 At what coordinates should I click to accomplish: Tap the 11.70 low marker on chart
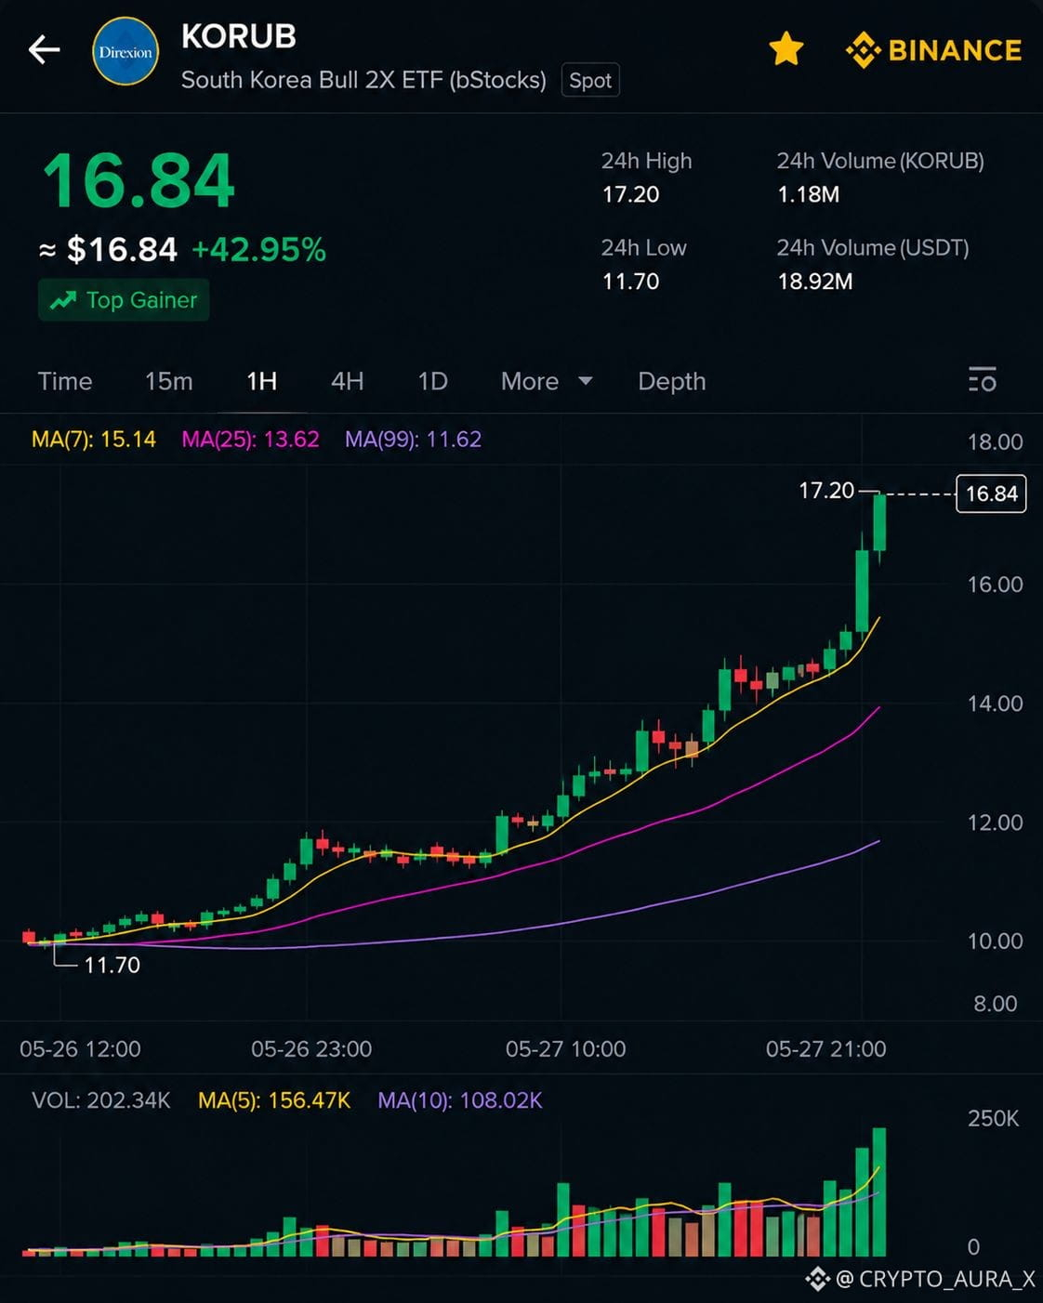[112, 965]
